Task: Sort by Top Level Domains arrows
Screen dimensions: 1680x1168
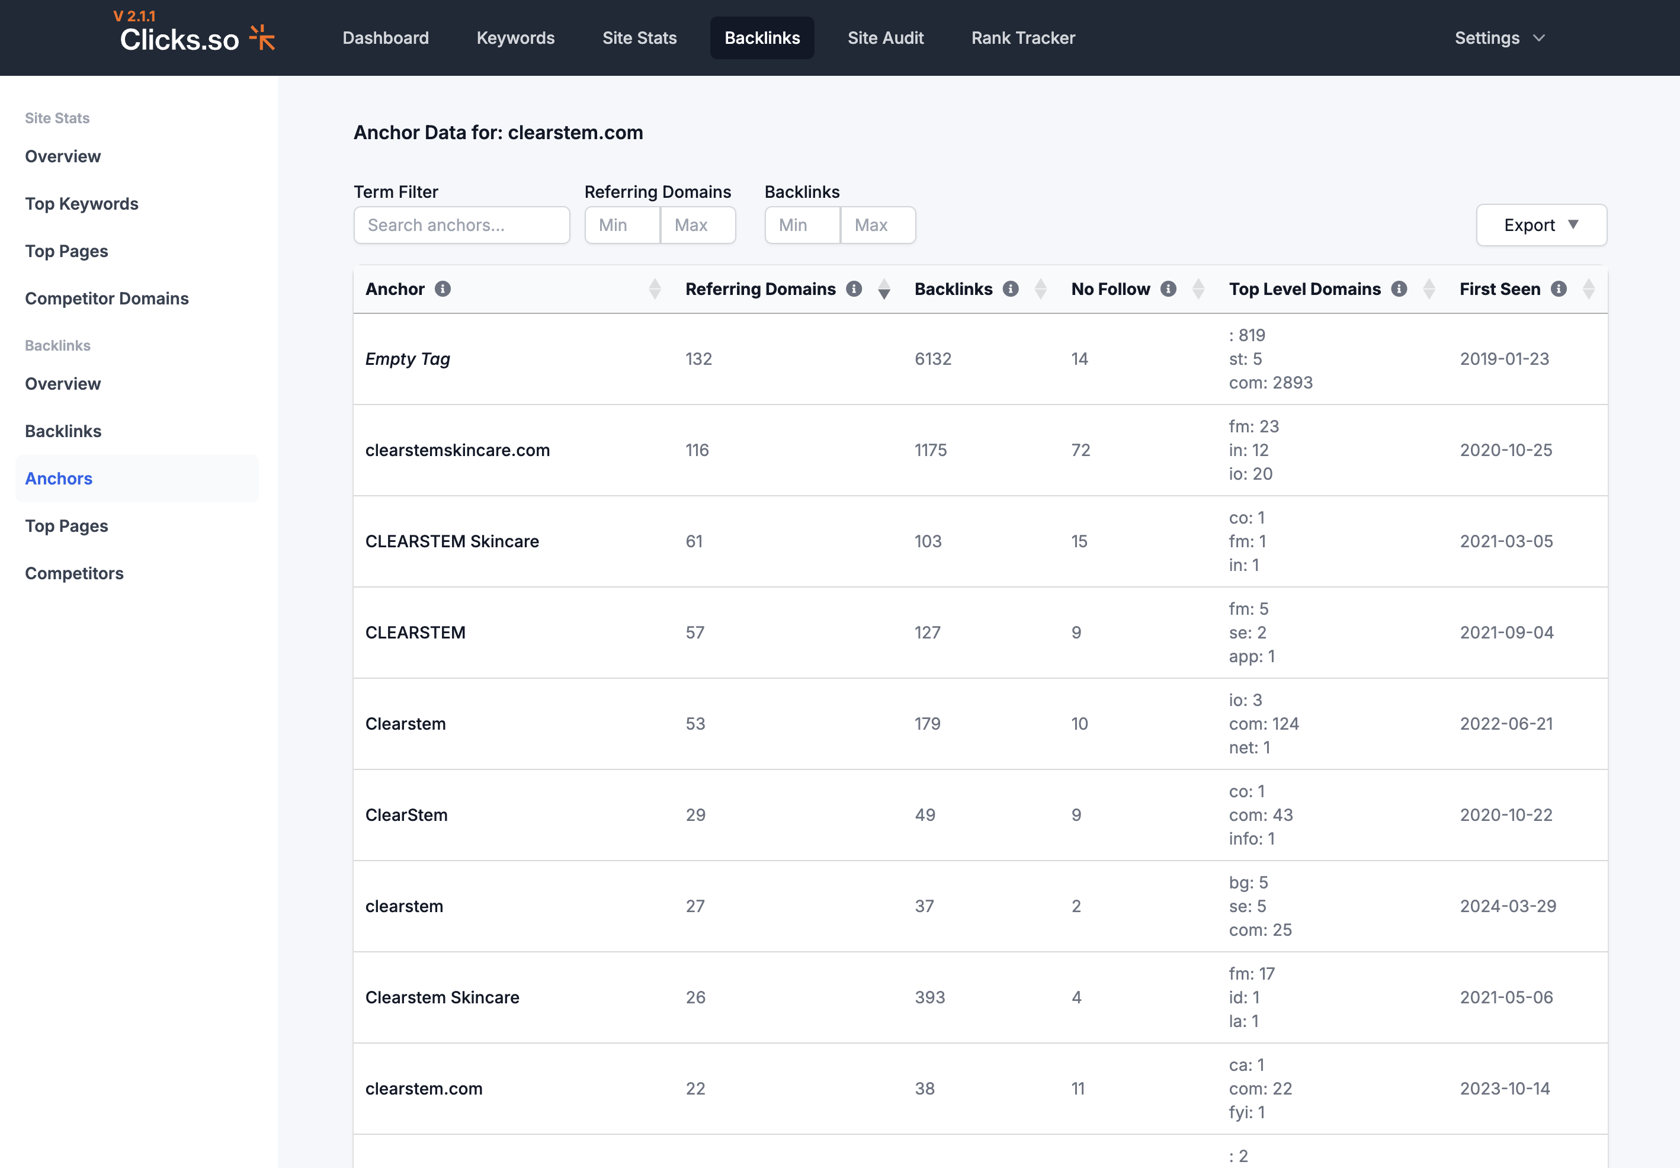Action: click(1429, 289)
